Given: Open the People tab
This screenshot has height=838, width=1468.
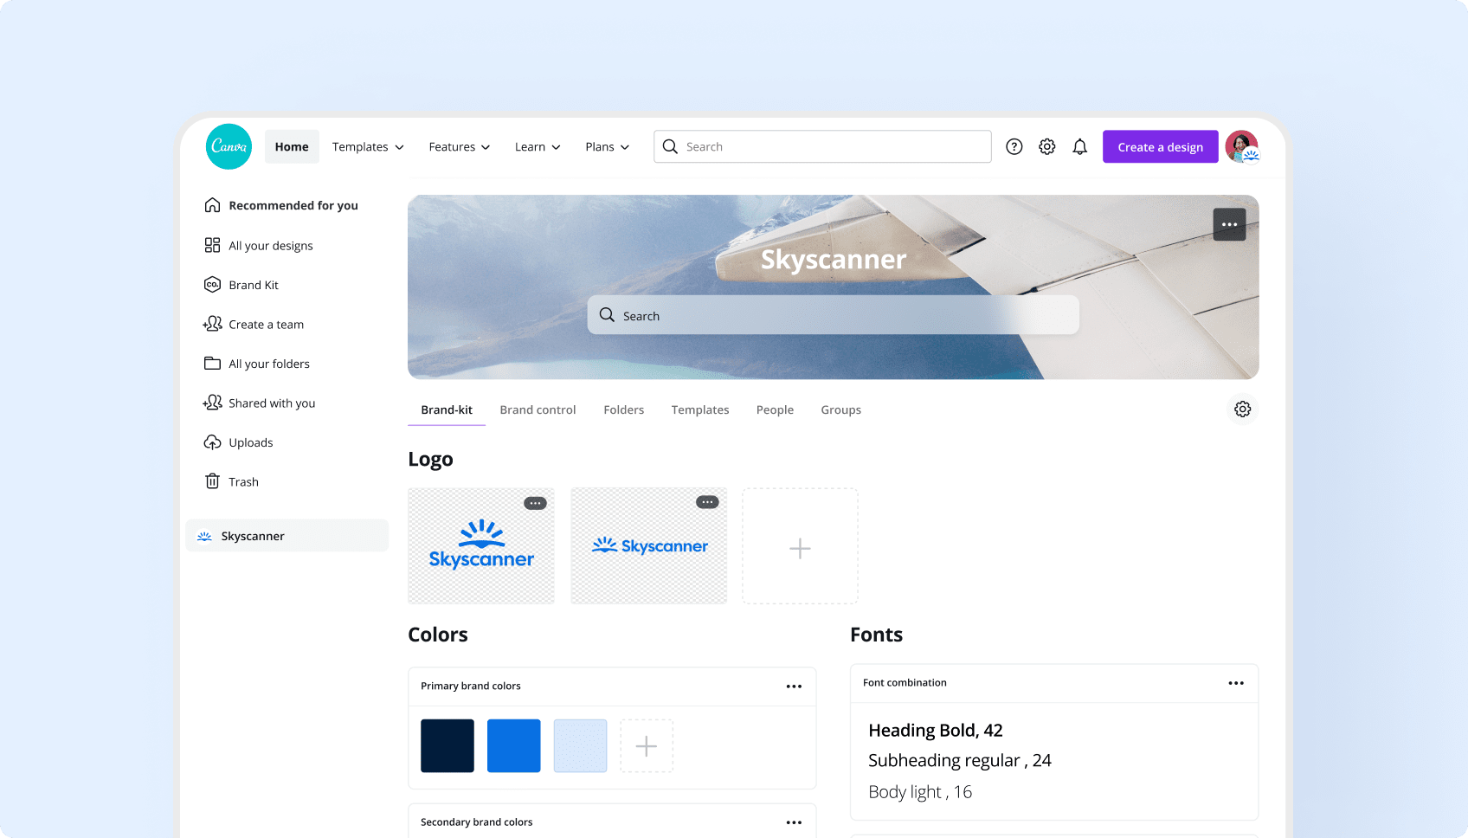Looking at the screenshot, I should point(775,409).
